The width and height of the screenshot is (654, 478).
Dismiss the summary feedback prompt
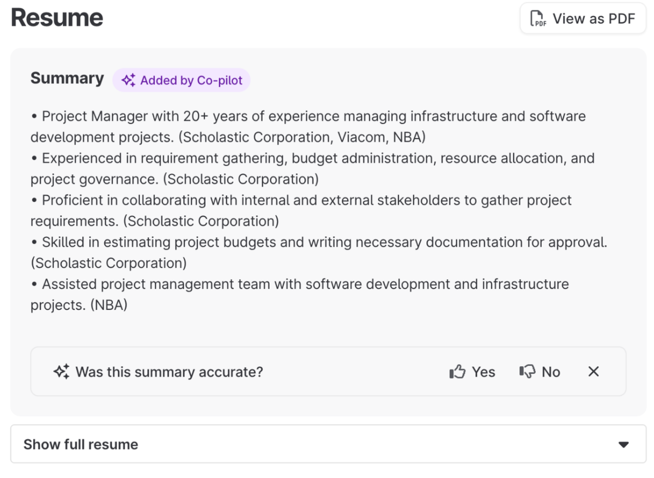[594, 372]
